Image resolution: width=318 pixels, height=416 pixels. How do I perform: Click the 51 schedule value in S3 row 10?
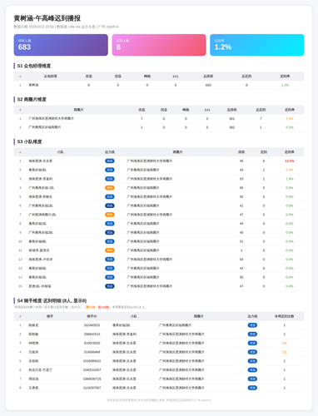point(241,241)
